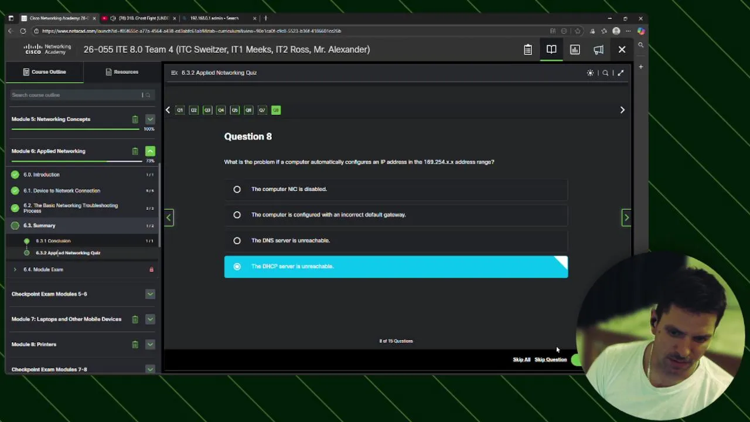Open the Copilot icon in browser toolbar
Screen dimensions: 750x422
[x=640, y=31]
